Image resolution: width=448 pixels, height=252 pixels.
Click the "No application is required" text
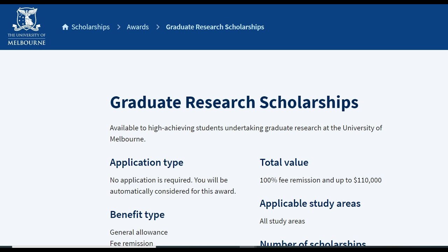tap(169, 180)
